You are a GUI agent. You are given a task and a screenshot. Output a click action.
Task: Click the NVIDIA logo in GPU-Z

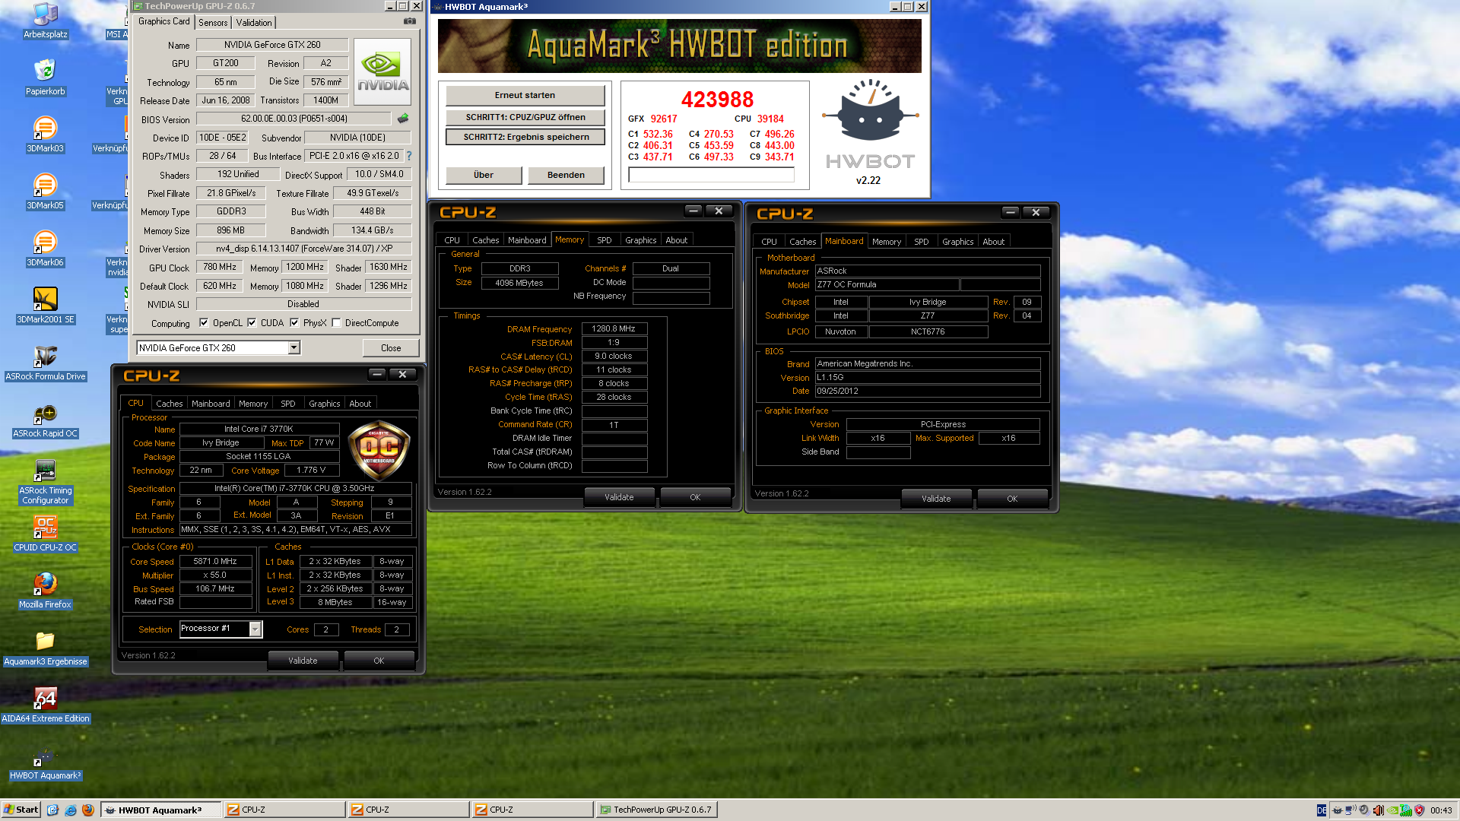point(382,71)
